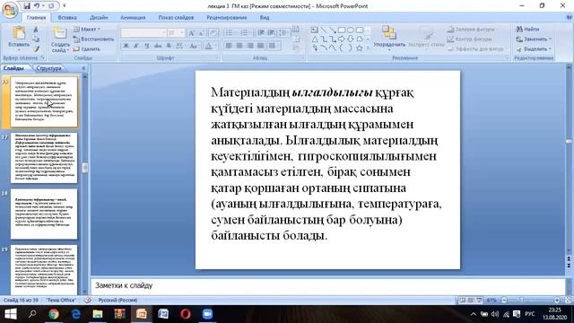
Task: Save the presentation from the quick access toolbar
Action: (x=27, y=6)
